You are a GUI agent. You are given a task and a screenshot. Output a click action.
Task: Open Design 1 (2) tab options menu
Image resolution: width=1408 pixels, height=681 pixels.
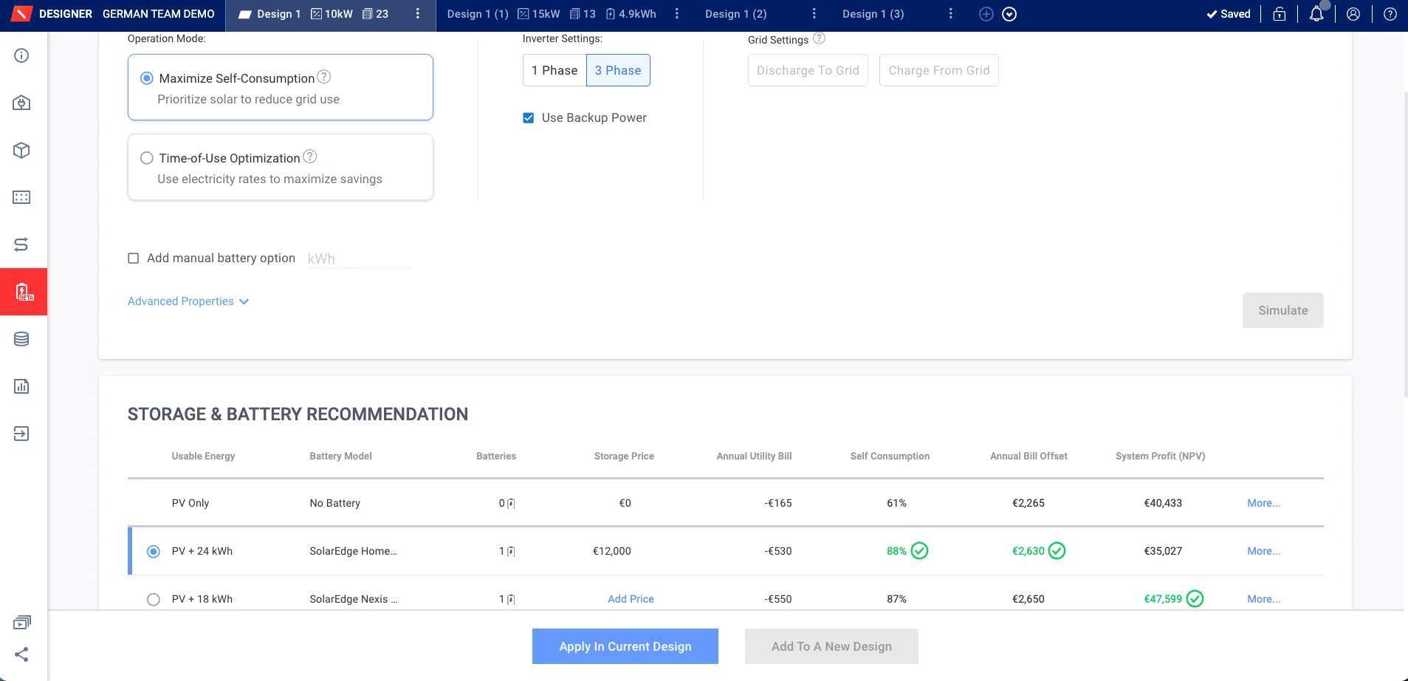coord(814,14)
